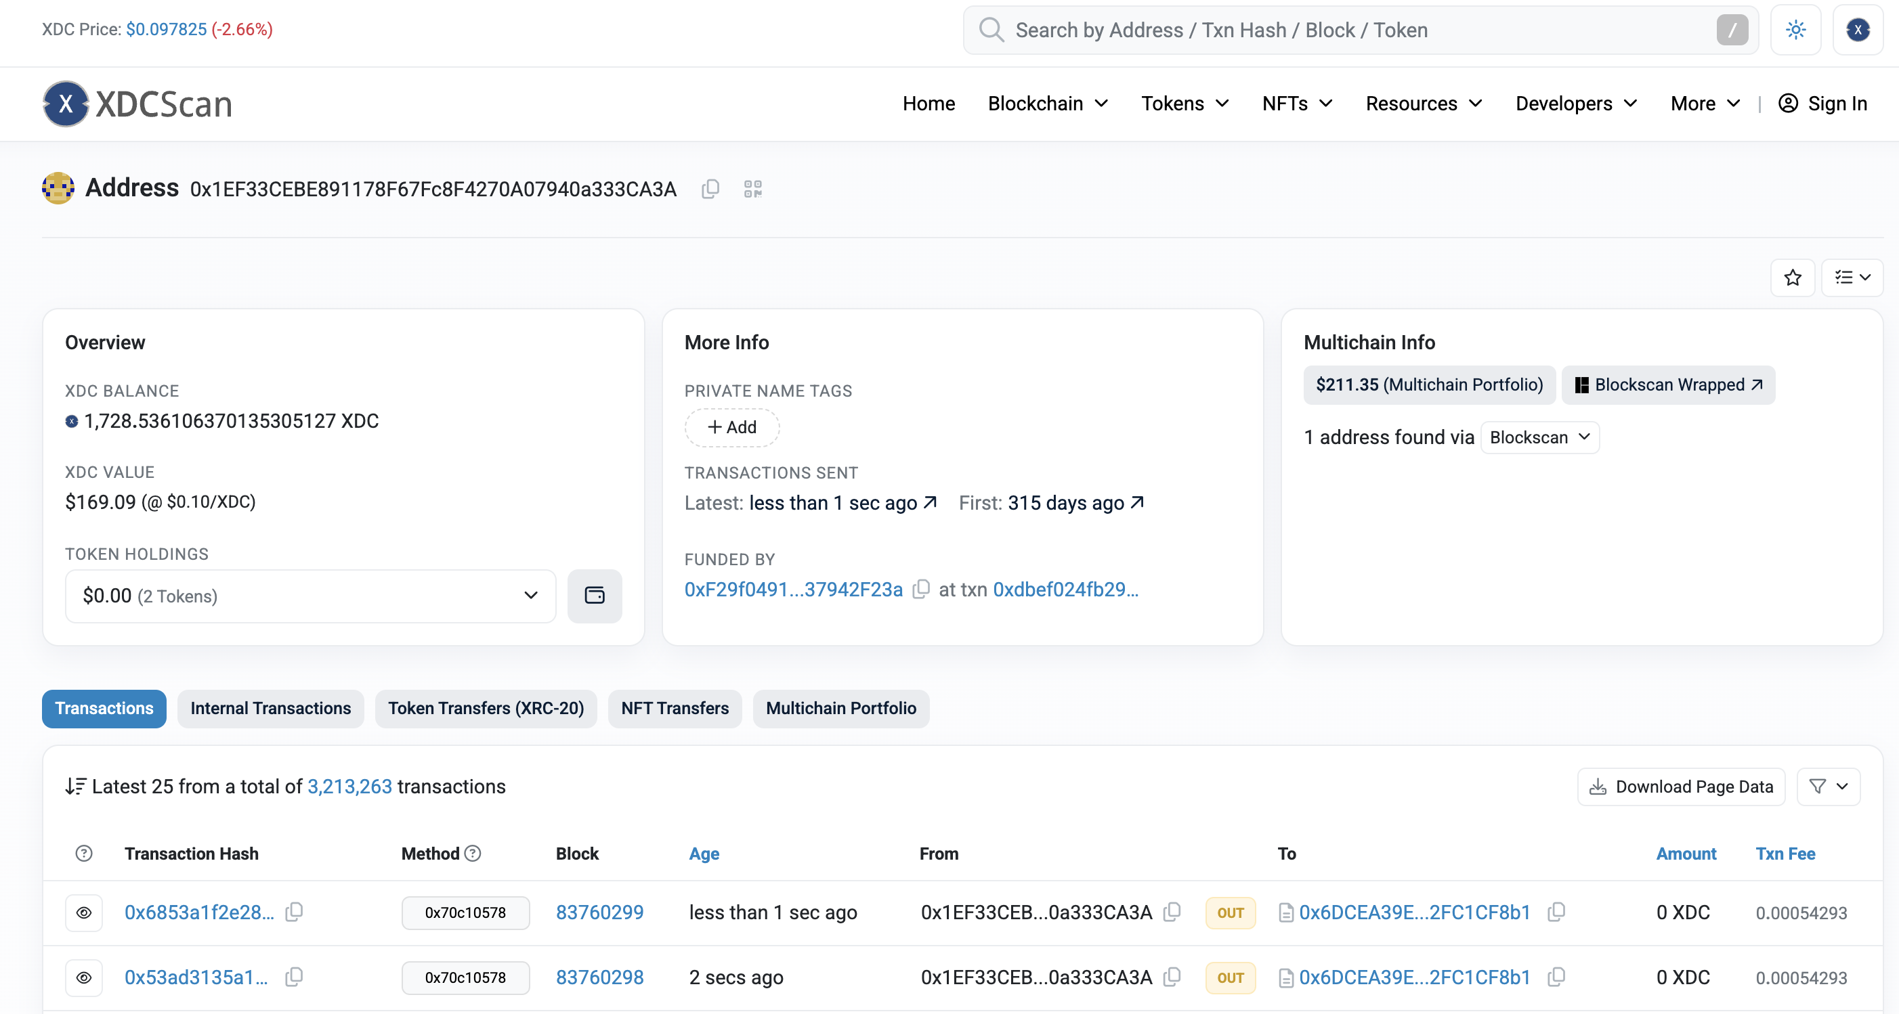
Task: Click the XDC network icon top right
Action: (1857, 30)
